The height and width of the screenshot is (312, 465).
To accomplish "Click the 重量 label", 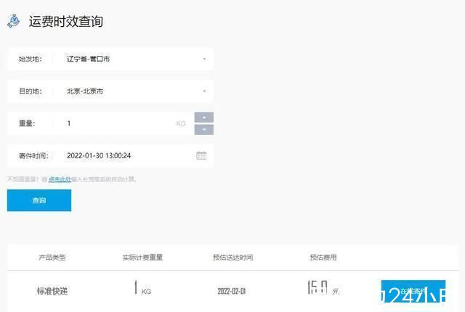I will click(27, 123).
